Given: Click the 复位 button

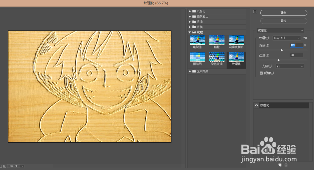Looking at the screenshot, I should point(284,21).
